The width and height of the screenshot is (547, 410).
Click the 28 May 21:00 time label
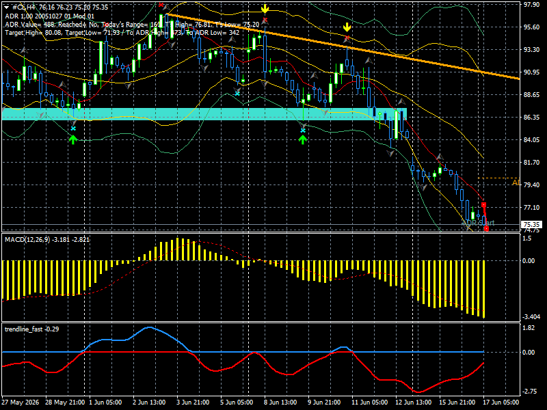[65, 402]
